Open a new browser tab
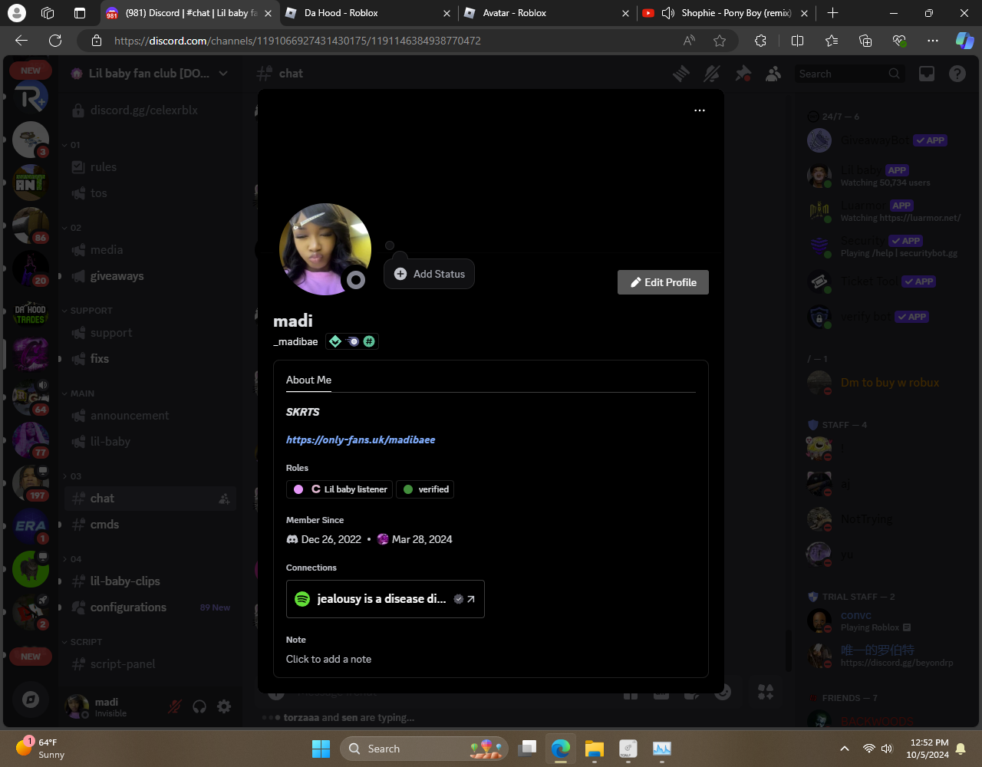This screenshot has width=982, height=767. (833, 13)
